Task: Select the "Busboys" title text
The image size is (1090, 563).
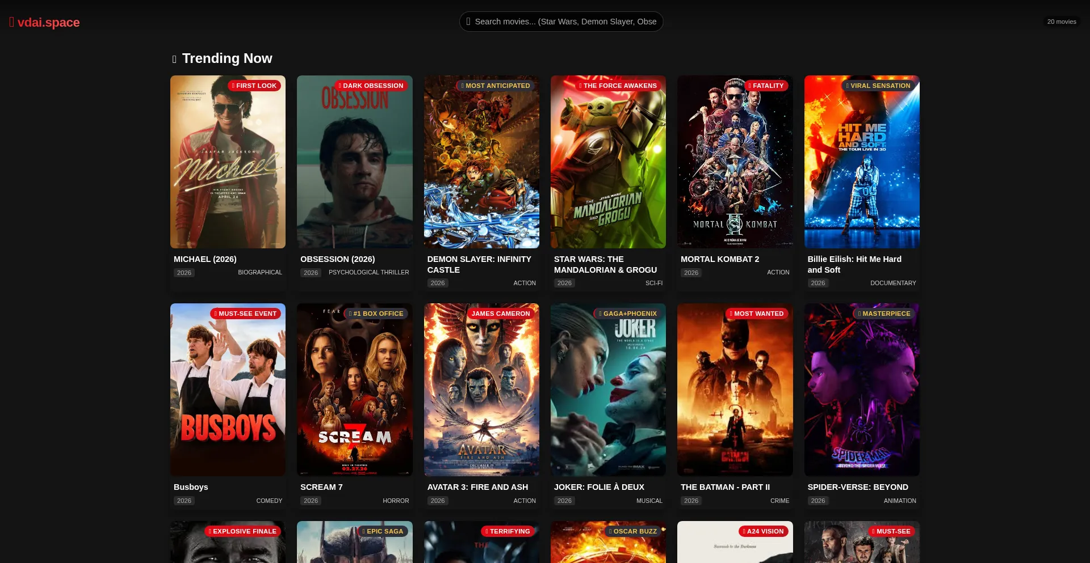Action: pos(191,487)
